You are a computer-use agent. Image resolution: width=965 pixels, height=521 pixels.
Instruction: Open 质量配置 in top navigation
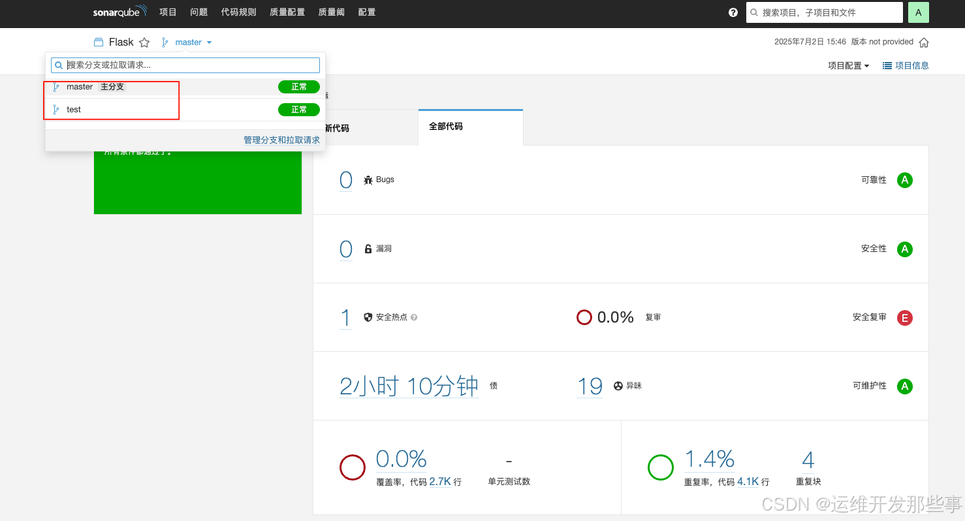[x=287, y=12]
